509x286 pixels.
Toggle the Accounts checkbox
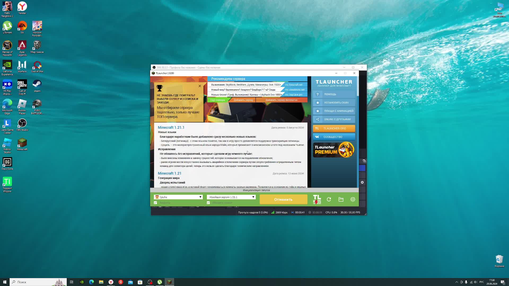[x=155, y=203]
